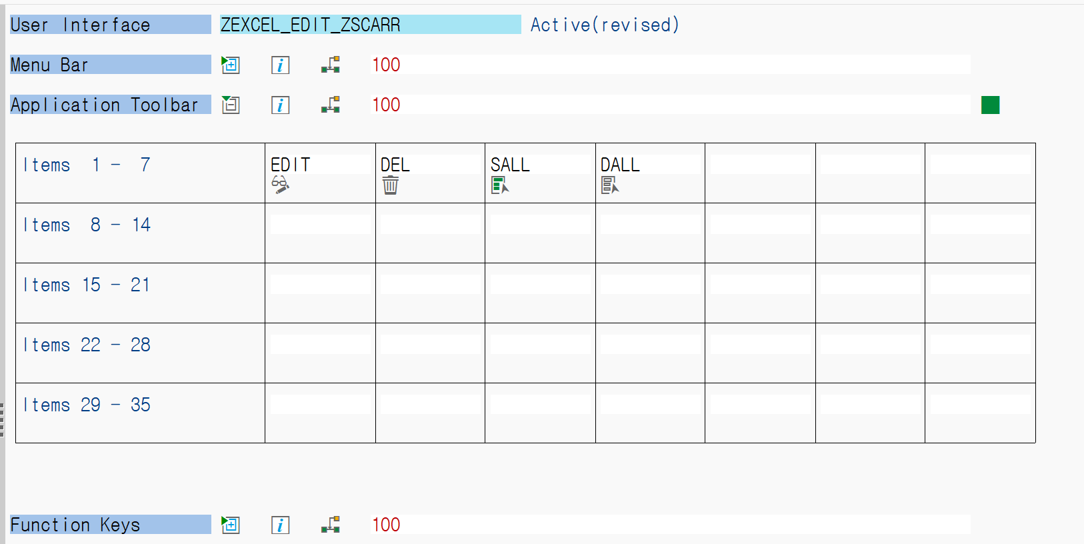Click Application Toolbar hierarchy icon

click(x=331, y=105)
